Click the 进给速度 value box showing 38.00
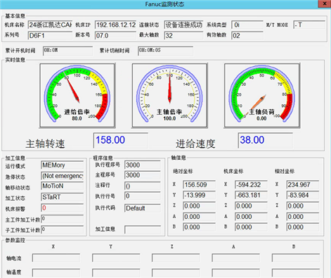Image resolution: width=331 pixels, height=278 pixels. pyautogui.click(x=266, y=140)
